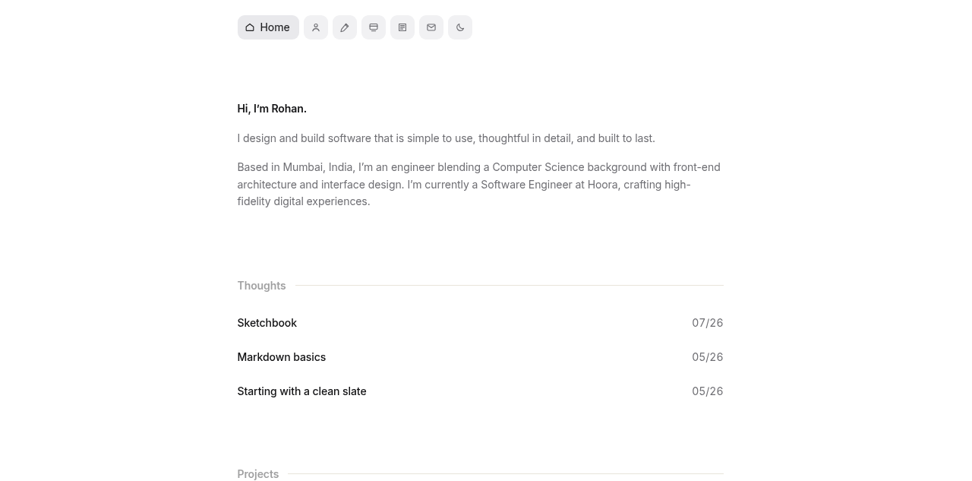This screenshot has height=481, width=972.
Task: Click the 07/26 date beside Sketchbook
Action: [708, 323]
